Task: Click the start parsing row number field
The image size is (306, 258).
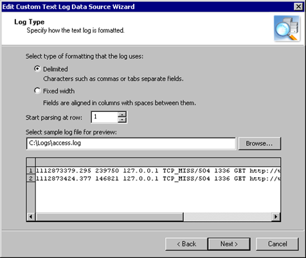Action: (105, 117)
